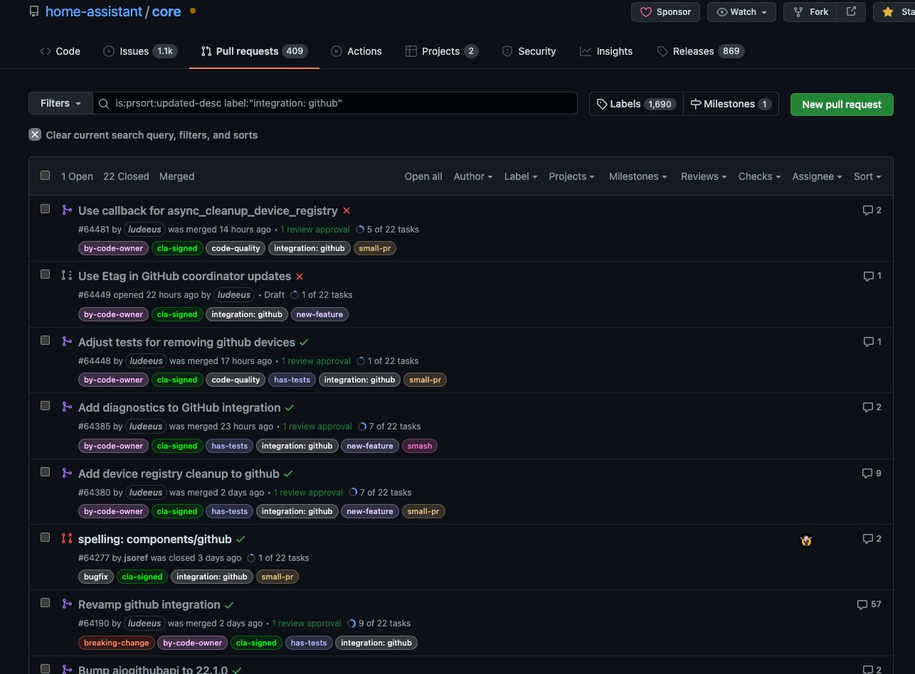
Task: Open the Labels 1,690 button
Action: (636, 104)
